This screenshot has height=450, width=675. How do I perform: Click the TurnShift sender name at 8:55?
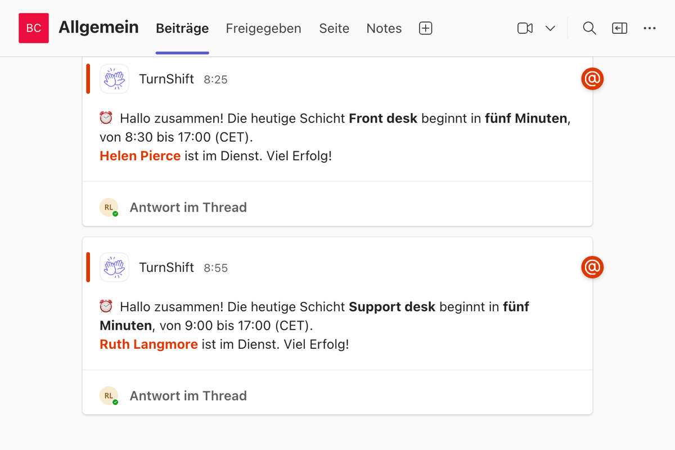(x=166, y=267)
